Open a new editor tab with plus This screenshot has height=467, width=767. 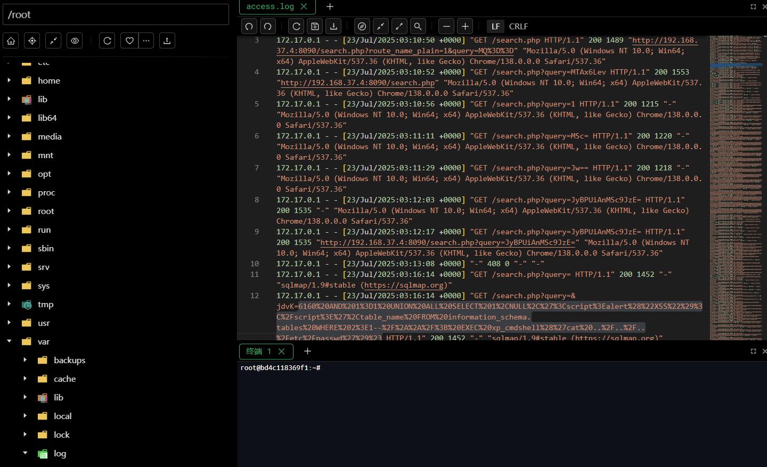click(330, 6)
